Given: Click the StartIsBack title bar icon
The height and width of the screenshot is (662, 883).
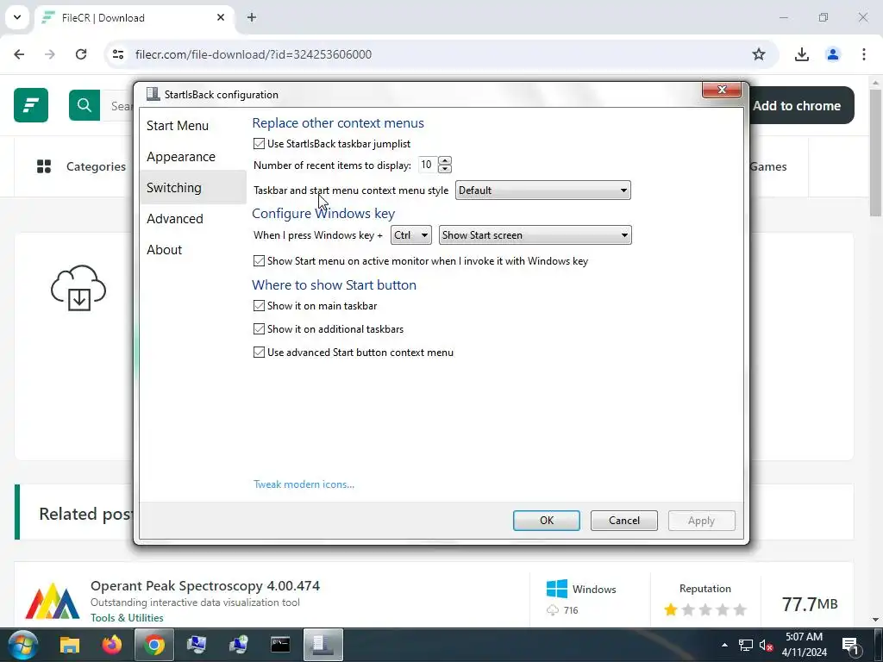Looking at the screenshot, I should (153, 94).
